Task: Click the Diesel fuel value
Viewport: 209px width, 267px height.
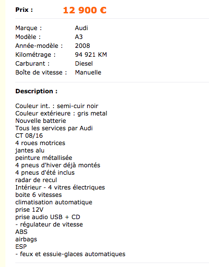Action: coord(84,64)
